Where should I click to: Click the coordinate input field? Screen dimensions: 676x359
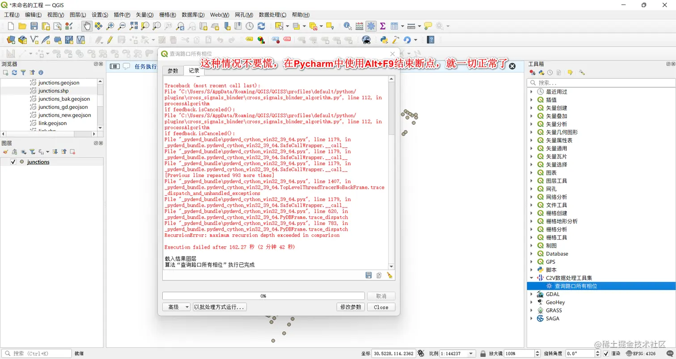(394, 353)
